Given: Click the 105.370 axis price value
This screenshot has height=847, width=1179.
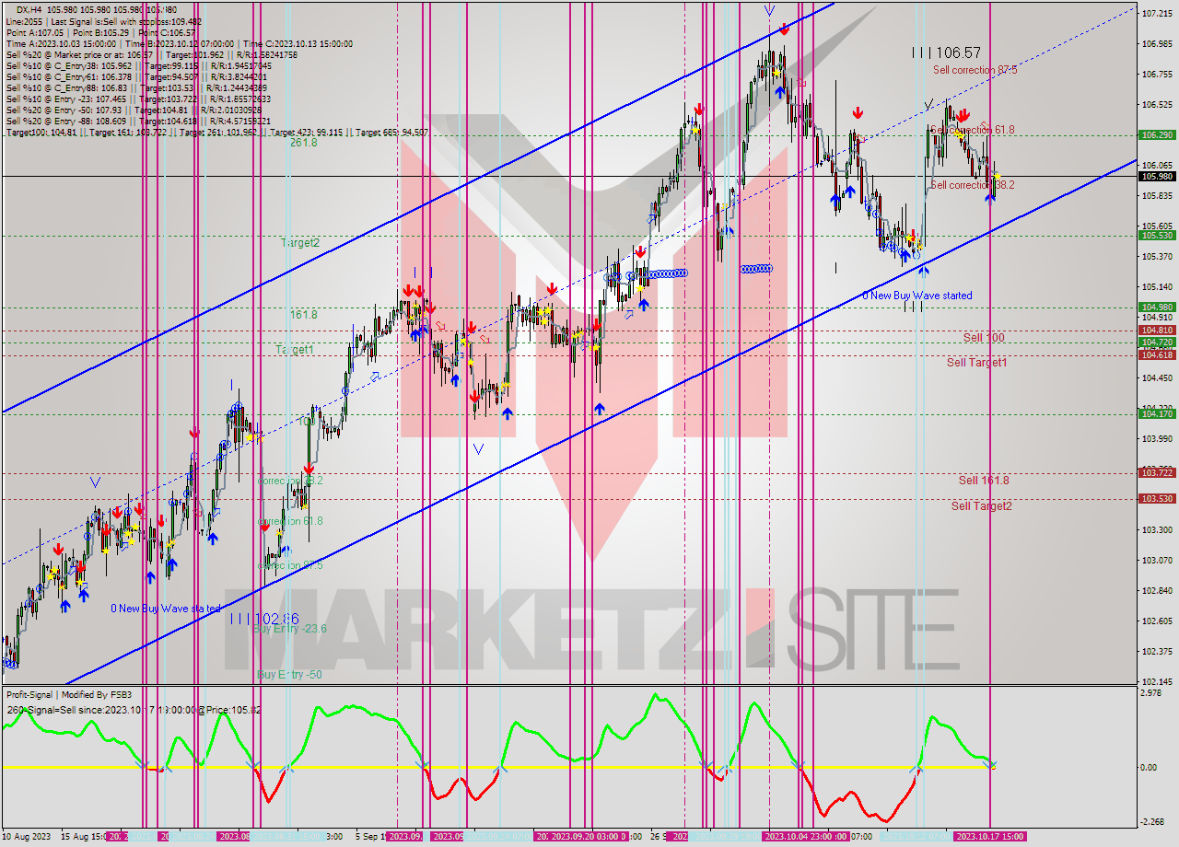Looking at the screenshot, I should pos(1155,257).
